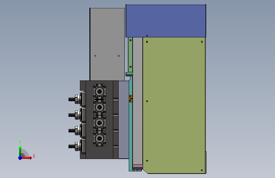275x178 pixels.
Task: Click the red X label of the triad
Action: tap(34, 156)
